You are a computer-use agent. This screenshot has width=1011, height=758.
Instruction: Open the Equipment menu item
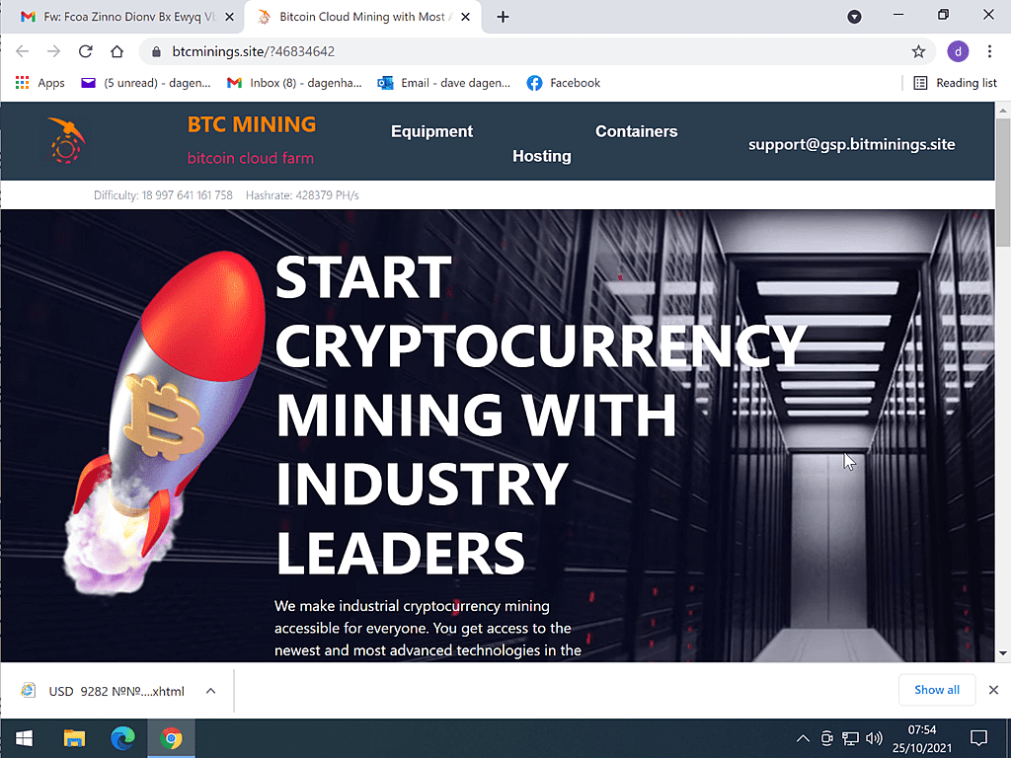(432, 131)
